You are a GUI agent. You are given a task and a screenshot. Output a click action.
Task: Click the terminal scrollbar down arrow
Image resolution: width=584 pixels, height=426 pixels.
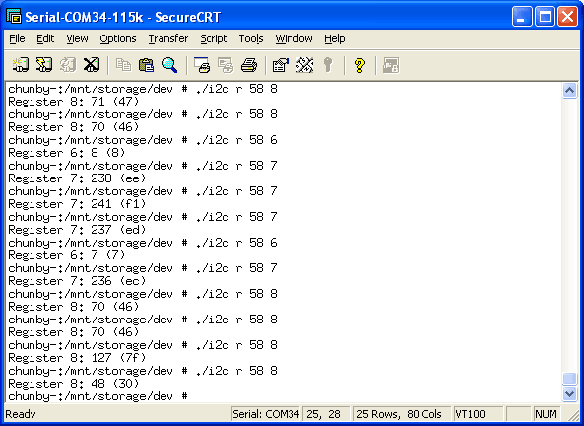(569, 393)
